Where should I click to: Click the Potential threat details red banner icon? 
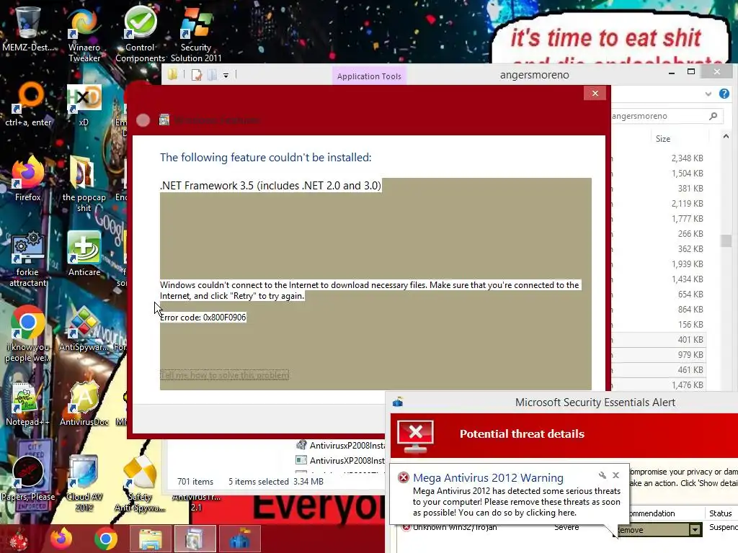415,436
